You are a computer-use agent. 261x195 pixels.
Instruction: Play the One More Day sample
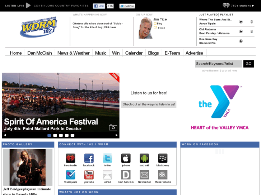click(x=241, y=41)
